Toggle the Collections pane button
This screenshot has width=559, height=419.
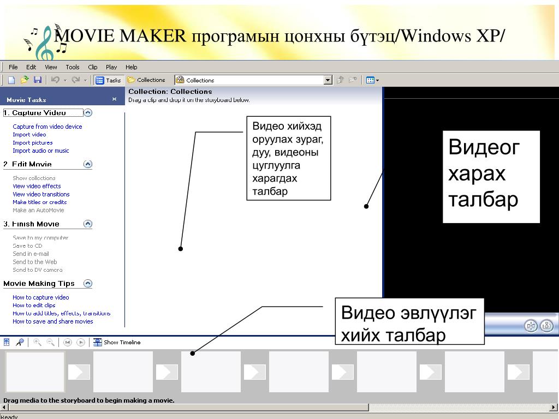[x=146, y=80]
